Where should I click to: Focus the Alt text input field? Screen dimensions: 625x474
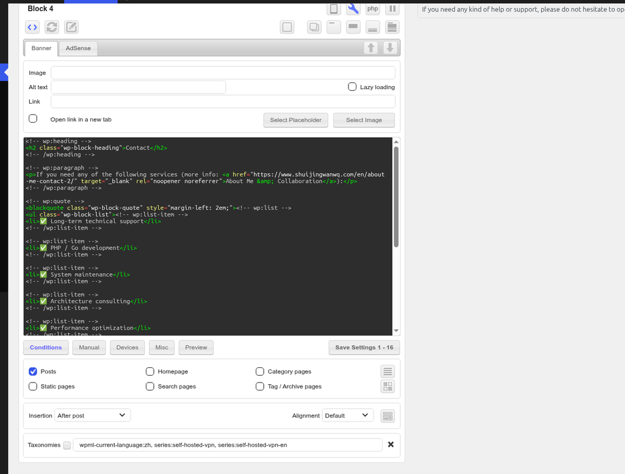(x=139, y=87)
